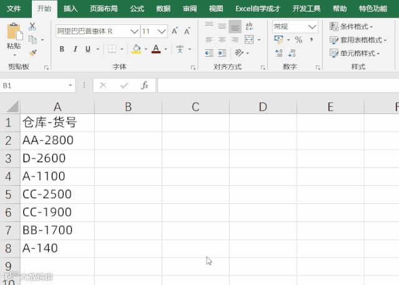Viewport: 399px width, 285px height.
Task: Apply comma style
Action: click(x=311, y=39)
